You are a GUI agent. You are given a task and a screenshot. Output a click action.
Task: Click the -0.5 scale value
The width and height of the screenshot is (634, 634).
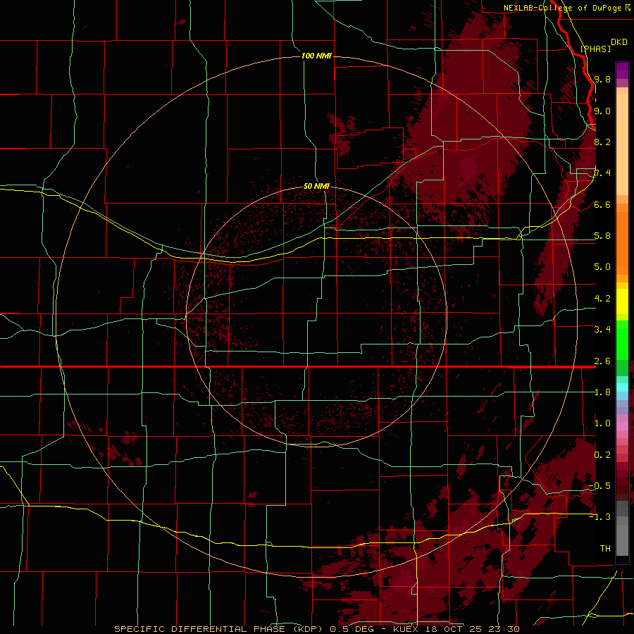[599, 486]
